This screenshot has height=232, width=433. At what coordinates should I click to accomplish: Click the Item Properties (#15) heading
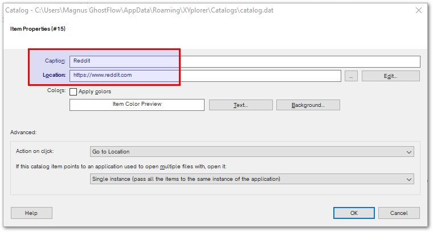[x=38, y=29]
